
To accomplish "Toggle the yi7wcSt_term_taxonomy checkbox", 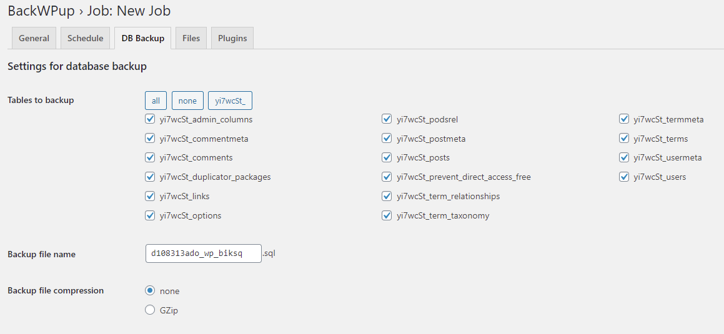I will pyautogui.click(x=387, y=215).
